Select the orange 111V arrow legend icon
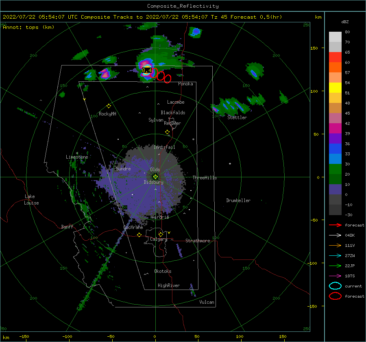Screen dimensions: 366x342 pos(335,245)
